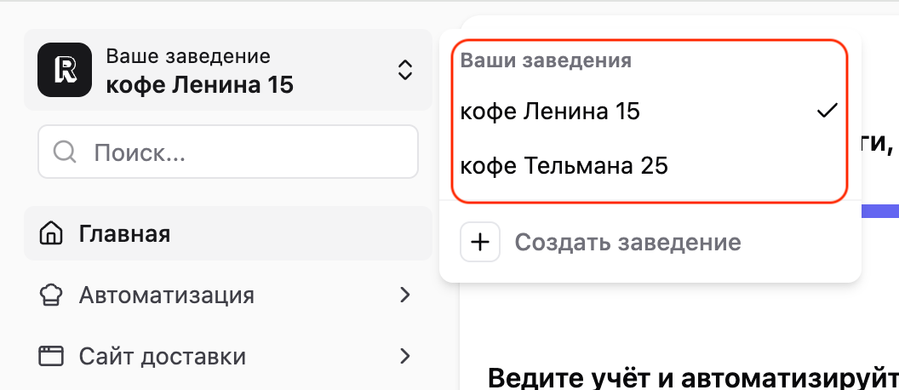Click the "Ваши заведения" list header
Image resolution: width=899 pixels, height=390 pixels.
point(546,60)
